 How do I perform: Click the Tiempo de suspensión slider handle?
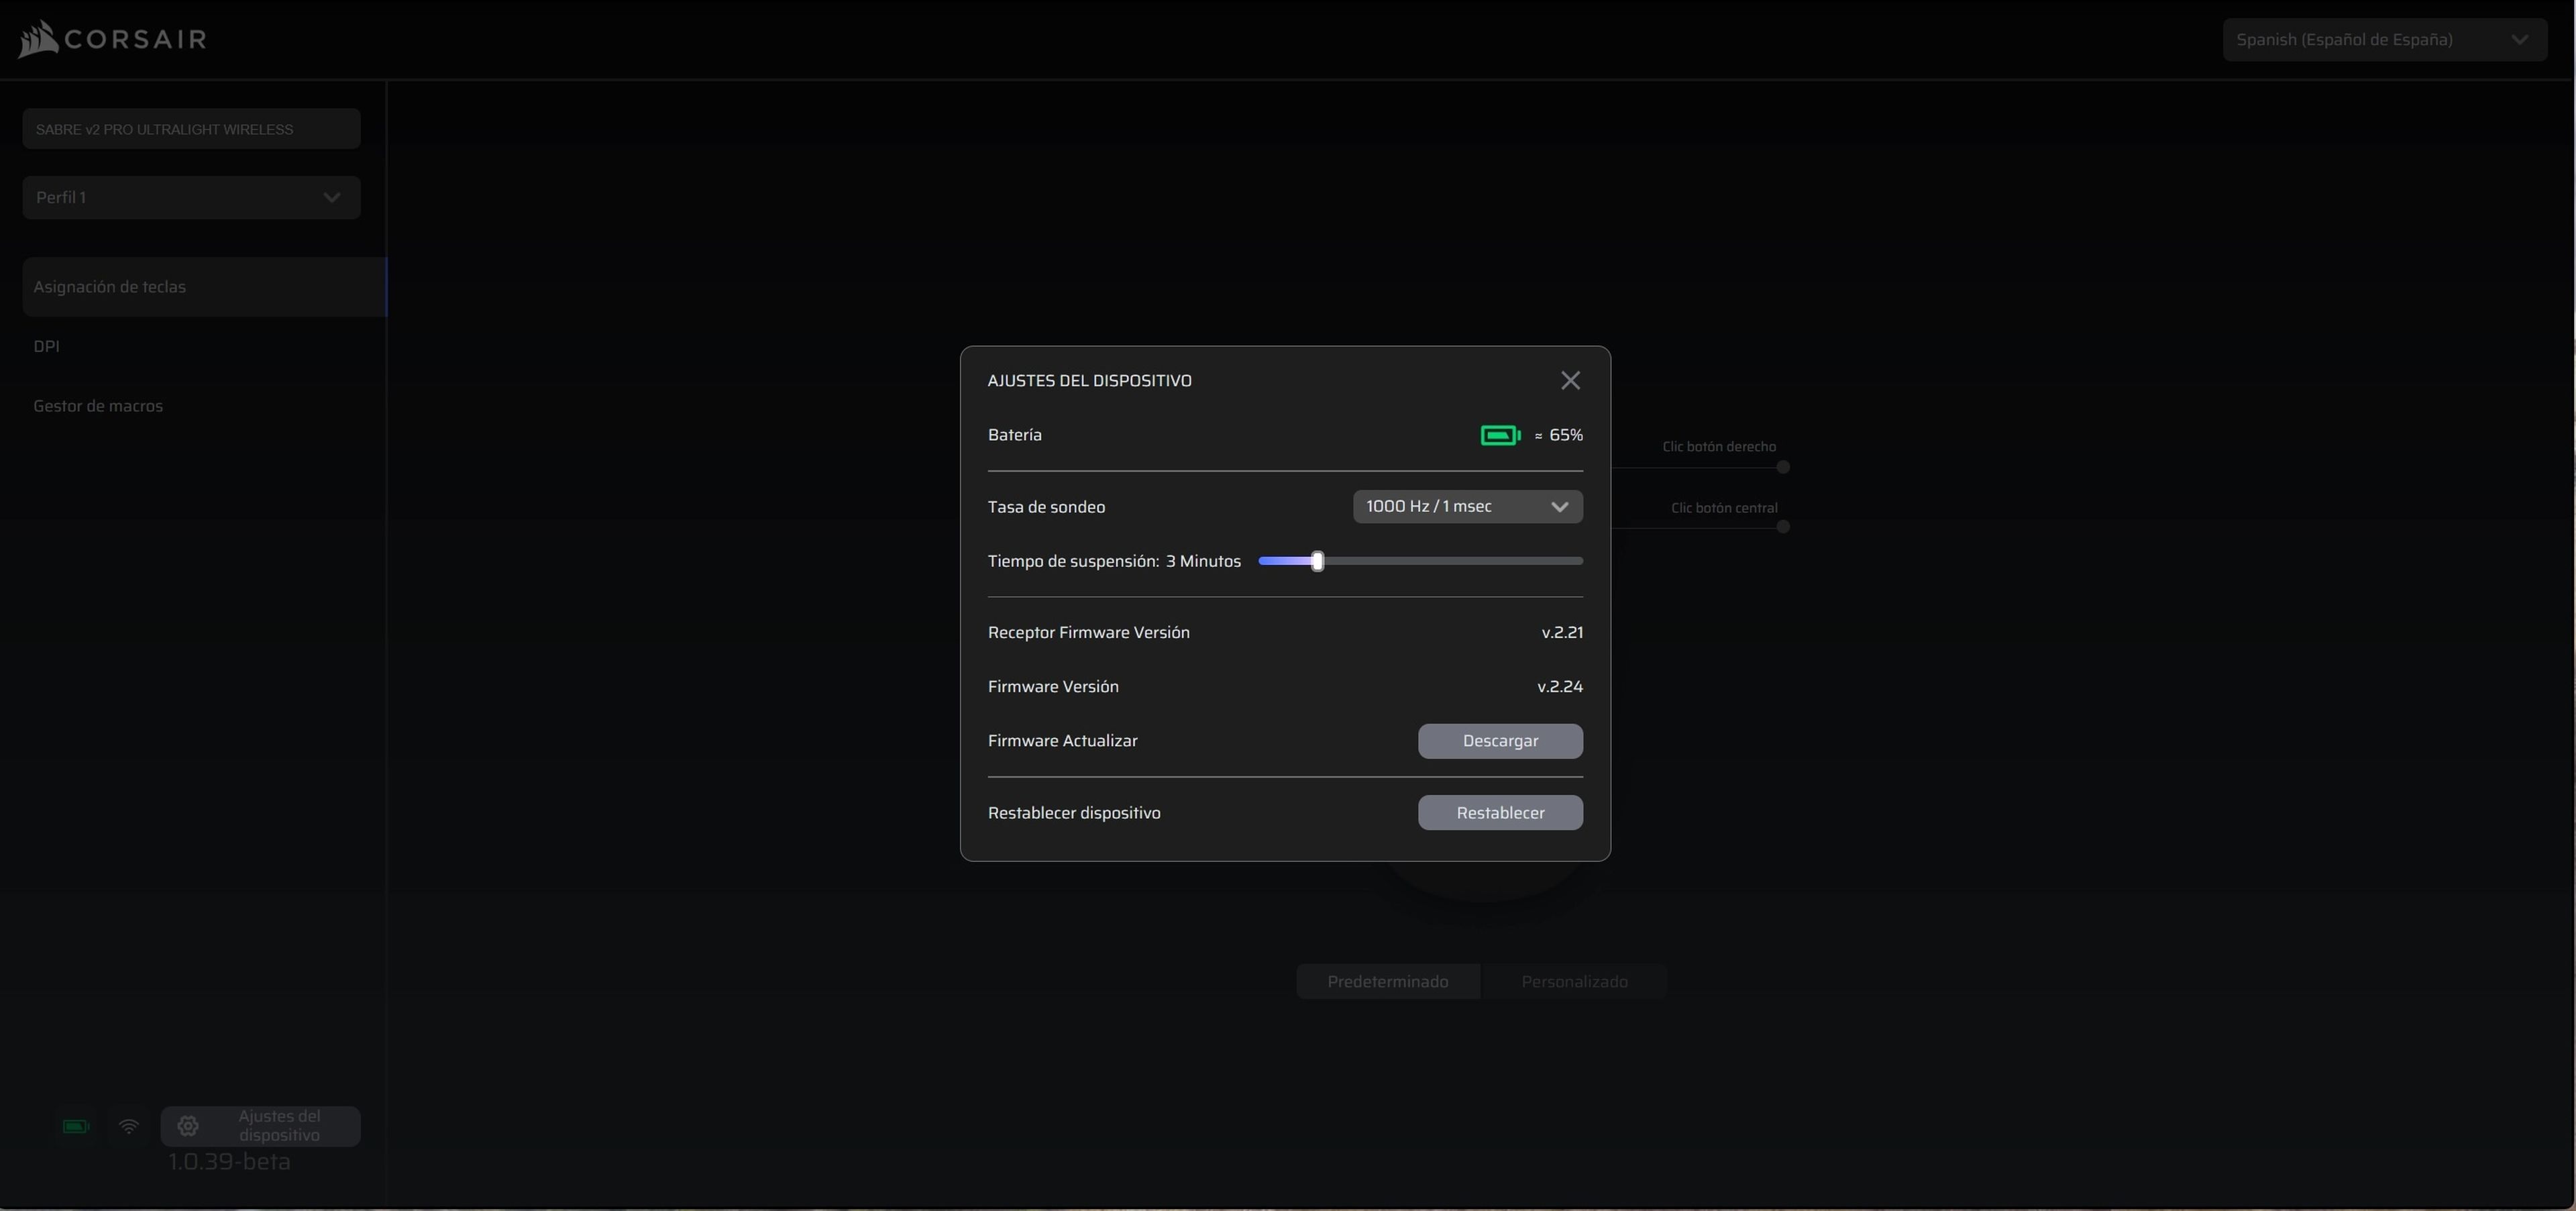1317,561
